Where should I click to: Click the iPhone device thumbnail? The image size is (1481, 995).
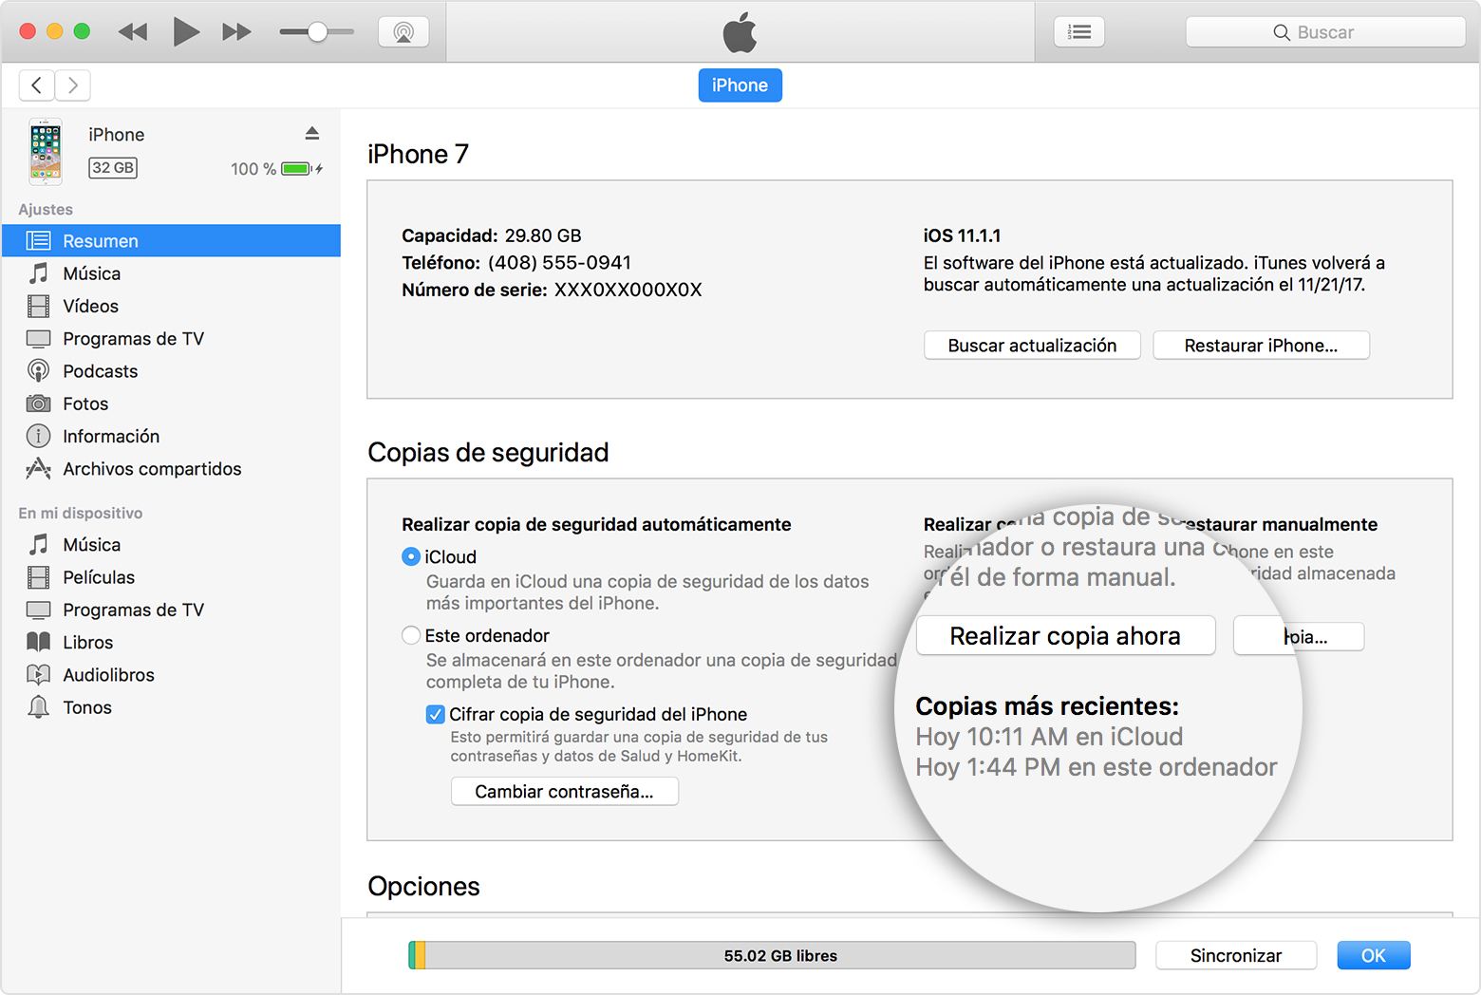pos(46,152)
